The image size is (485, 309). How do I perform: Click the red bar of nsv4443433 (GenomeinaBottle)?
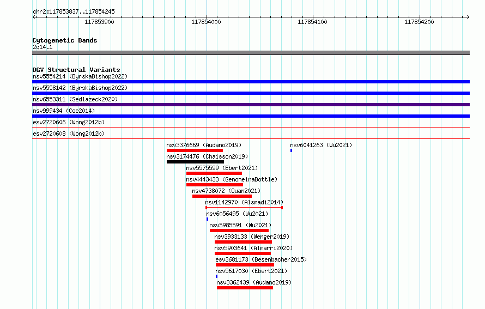pos(215,185)
